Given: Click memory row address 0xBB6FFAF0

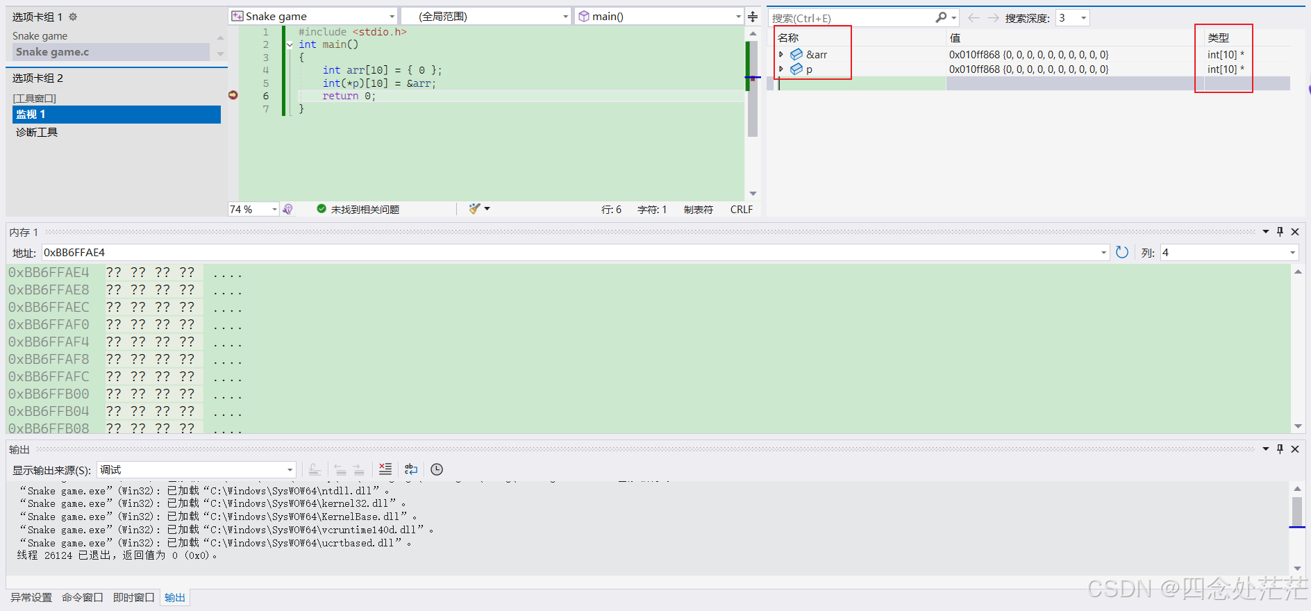Looking at the screenshot, I should point(49,324).
